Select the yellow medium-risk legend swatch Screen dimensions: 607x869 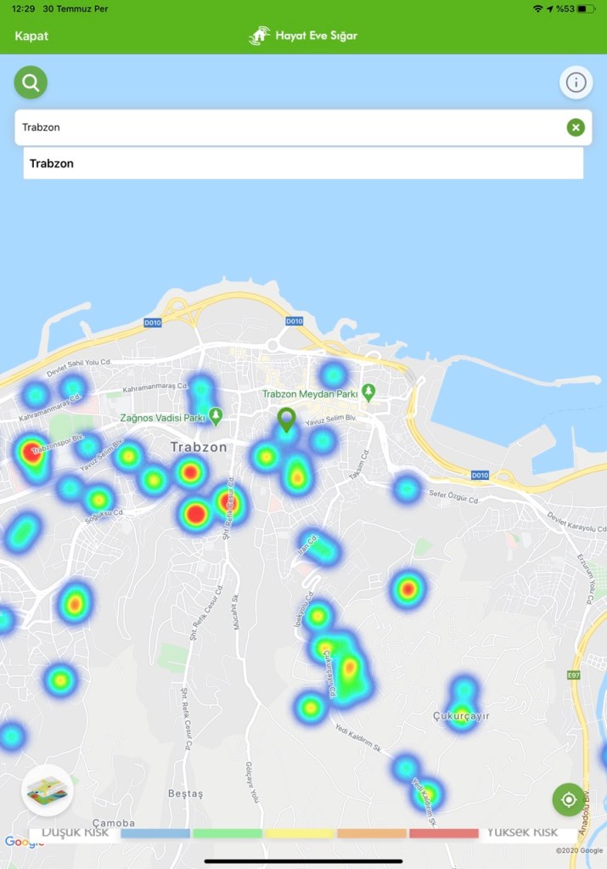(x=300, y=833)
